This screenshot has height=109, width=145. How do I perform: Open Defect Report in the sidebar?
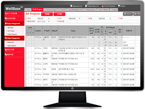coord(12,46)
